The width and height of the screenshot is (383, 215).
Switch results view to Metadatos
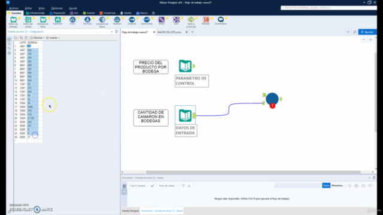[x=337, y=186]
